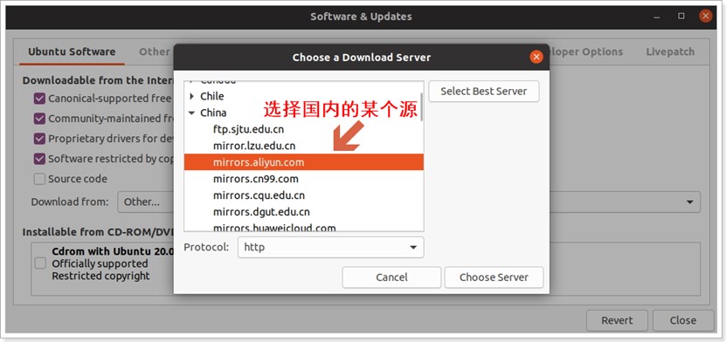Close the Software & Updates window

[705, 17]
